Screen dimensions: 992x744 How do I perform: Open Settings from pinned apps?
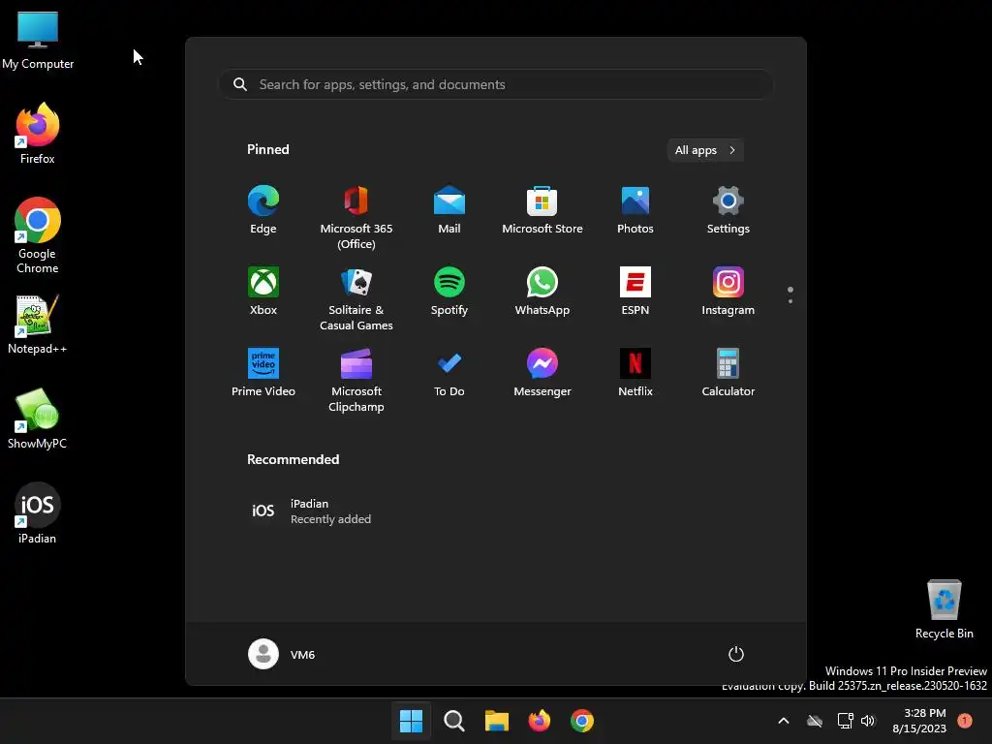[x=728, y=210]
